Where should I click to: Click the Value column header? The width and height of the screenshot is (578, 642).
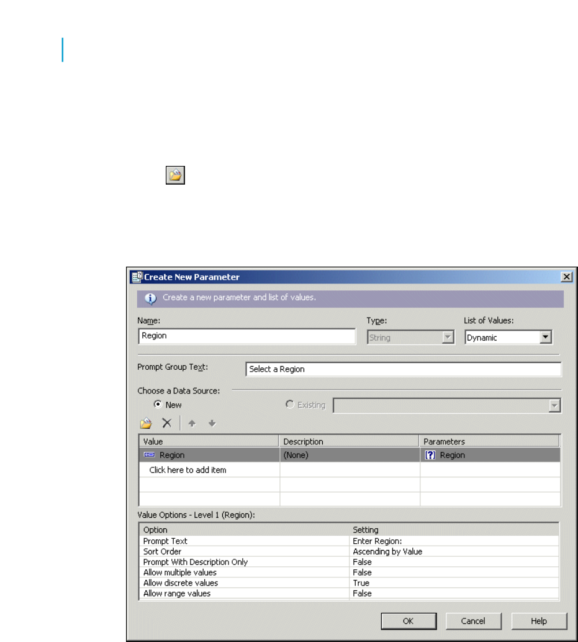[x=209, y=441]
